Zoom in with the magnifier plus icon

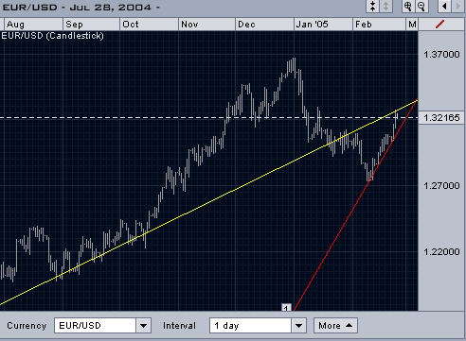[x=408, y=7]
